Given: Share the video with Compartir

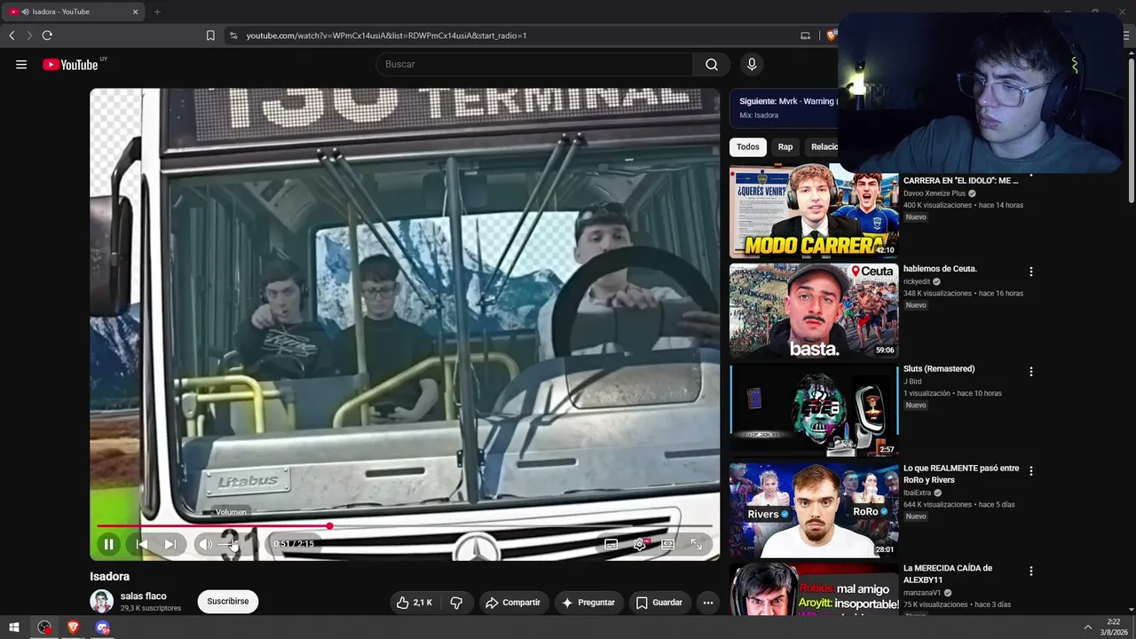Looking at the screenshot, I should click(512, 603).
